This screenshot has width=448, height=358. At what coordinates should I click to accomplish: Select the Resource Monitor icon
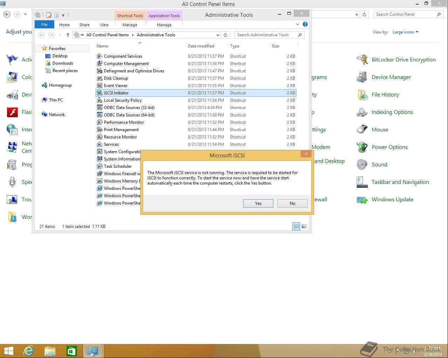(x=100, y=137)
